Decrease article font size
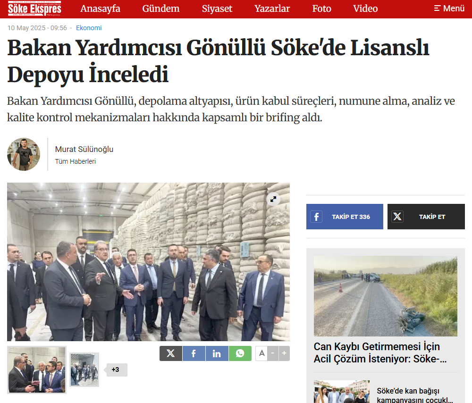This screenshot has width=472, height=403. 273,353
